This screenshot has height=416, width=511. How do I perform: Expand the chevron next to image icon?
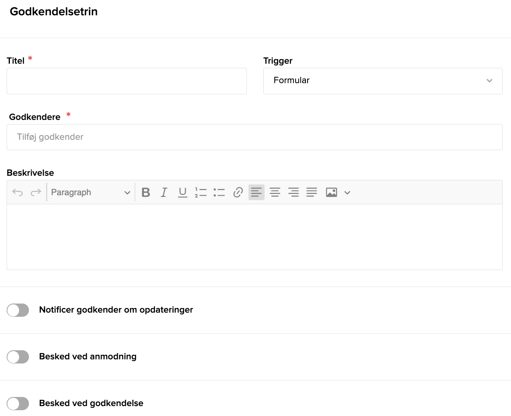click(x=347, y=193)
